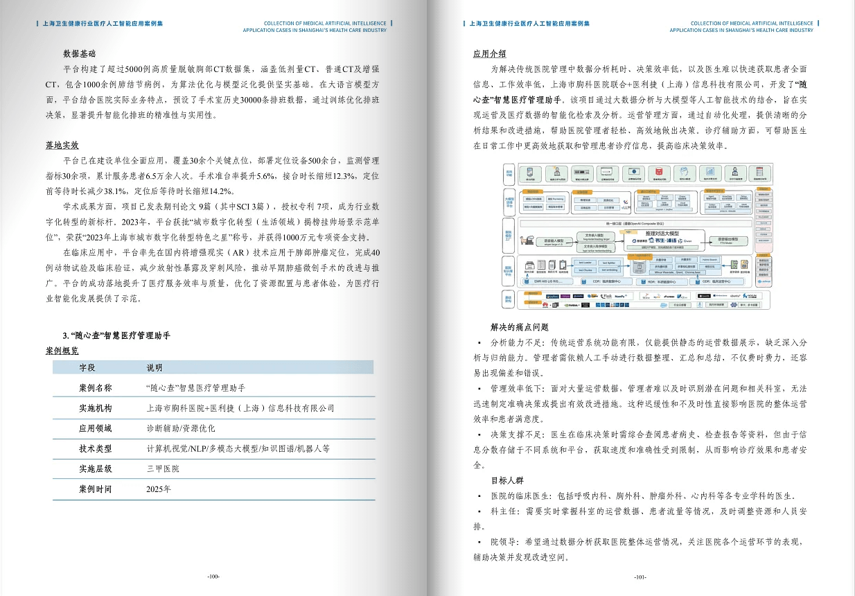Click the brain head icon in diagram top row
855x596 pixels.
click(x=685, y=170)
